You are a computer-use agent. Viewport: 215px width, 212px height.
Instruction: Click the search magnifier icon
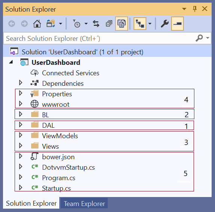point(199,38)
